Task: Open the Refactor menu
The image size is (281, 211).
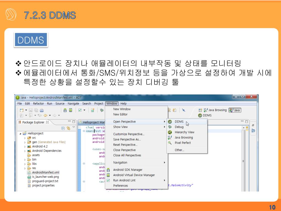Action: click(38, 104)
